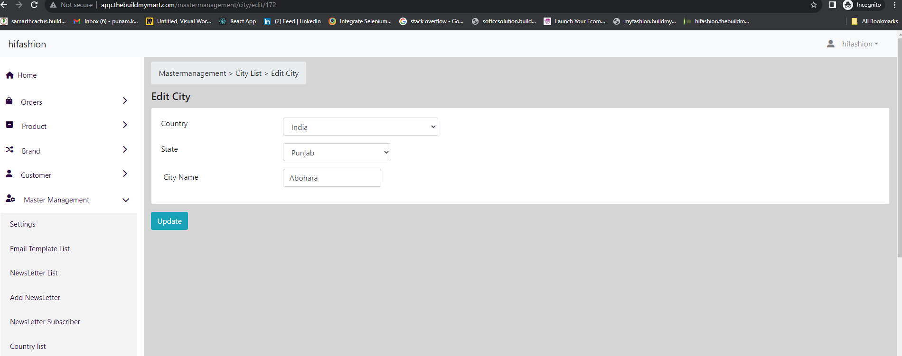Click hifashion logo title
The height and width of the screenshot is (356, 902).
click(27, 44)
